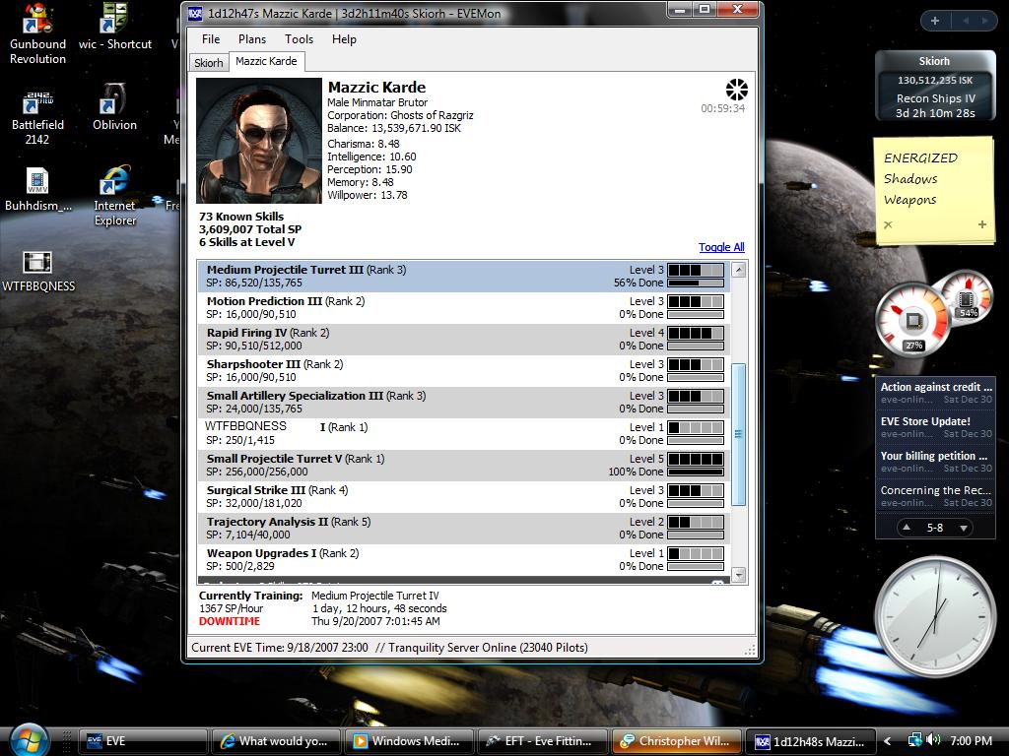Open the Tools menu

coord(299,39)
